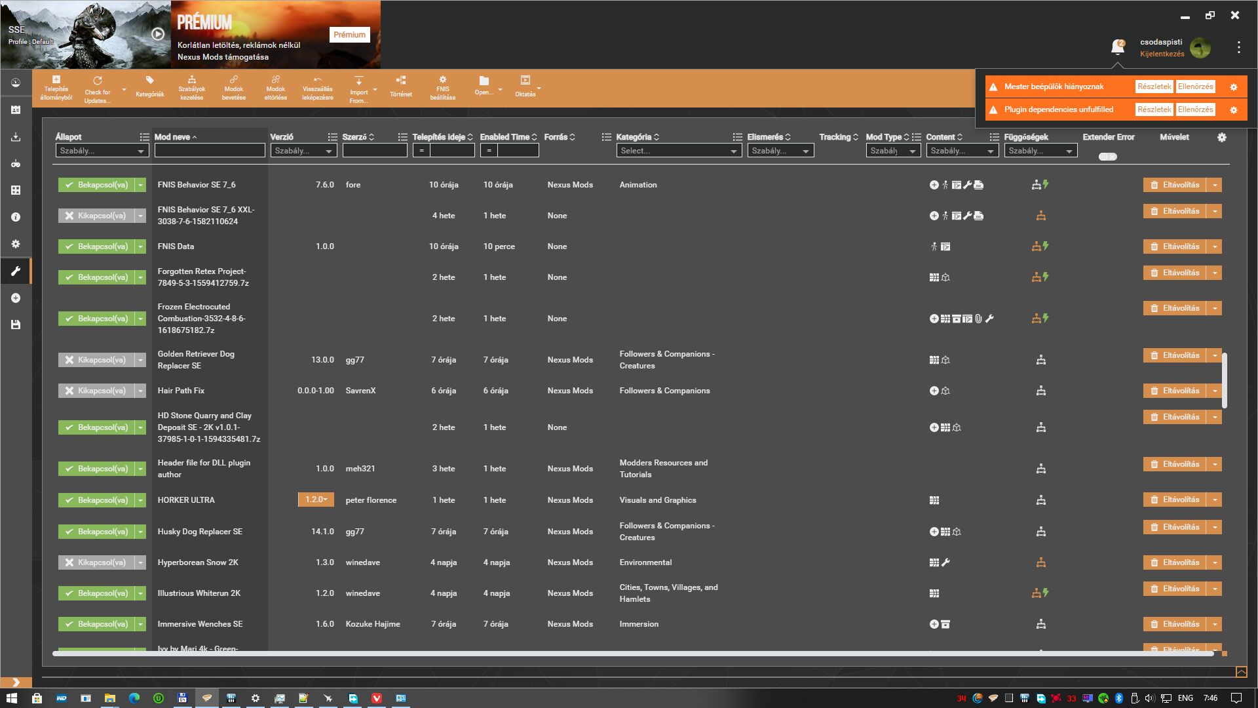Open the Állapot filter dropdown

coord(102,151)
